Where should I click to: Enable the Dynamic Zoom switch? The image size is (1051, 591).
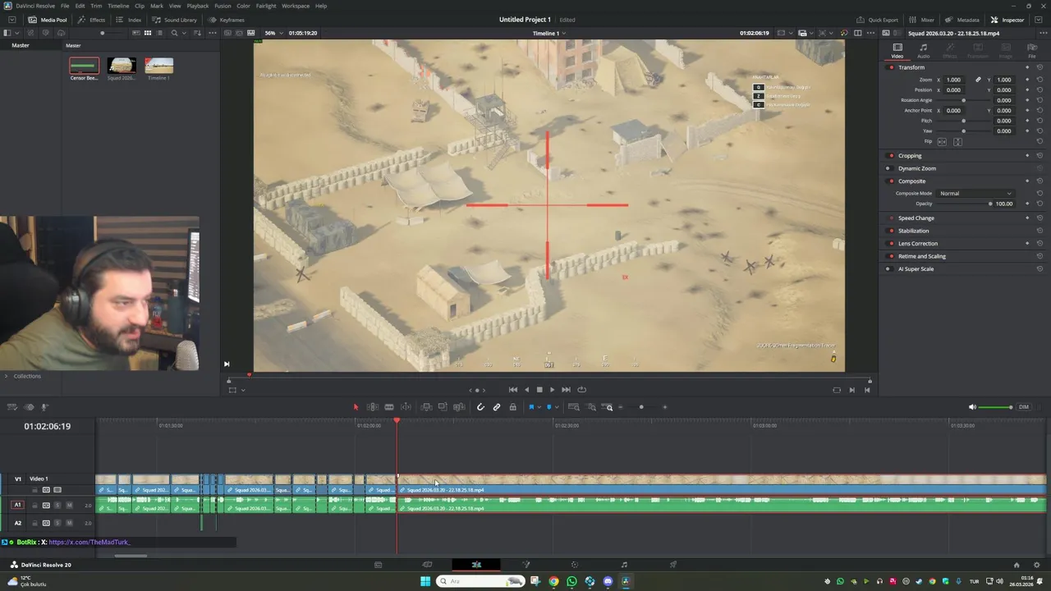888,168
